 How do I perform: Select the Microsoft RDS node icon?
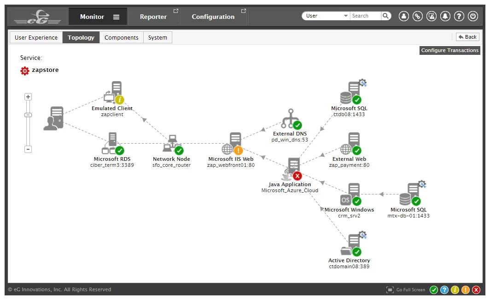113,144
